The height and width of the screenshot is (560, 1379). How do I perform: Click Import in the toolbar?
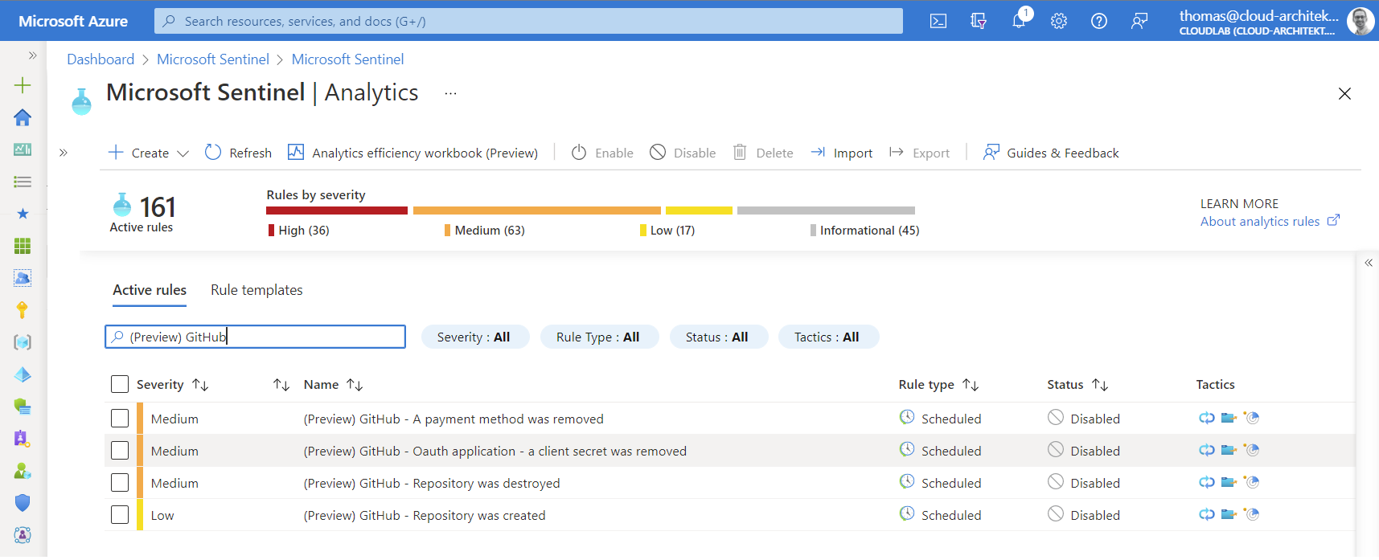tap(841, 153)
